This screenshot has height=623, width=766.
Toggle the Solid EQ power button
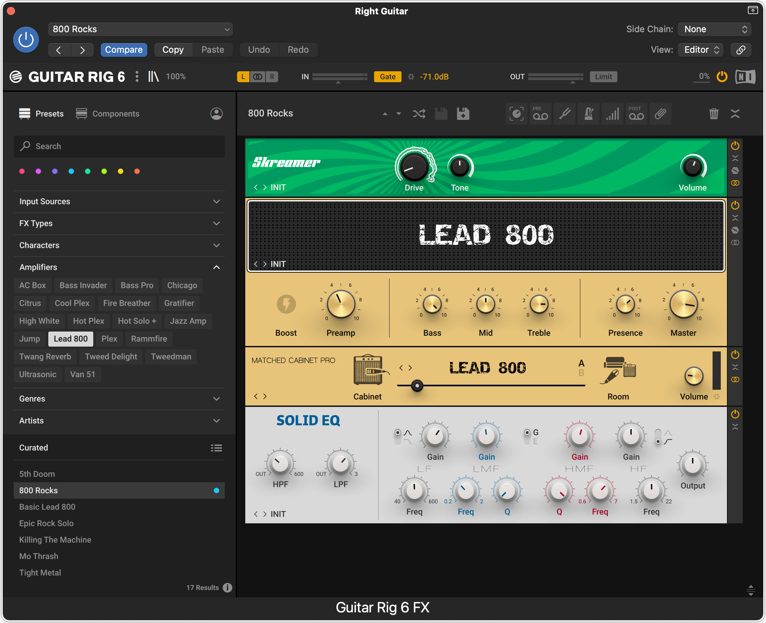coord(735,414)
